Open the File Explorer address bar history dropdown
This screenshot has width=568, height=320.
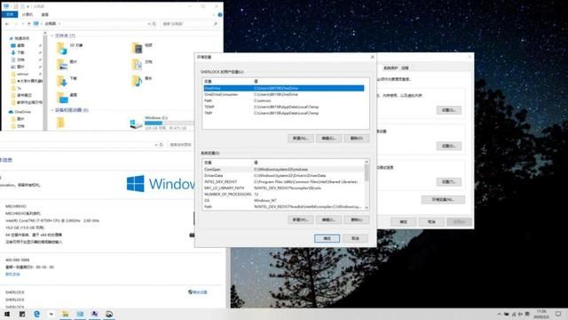click(x=148, y=24)
